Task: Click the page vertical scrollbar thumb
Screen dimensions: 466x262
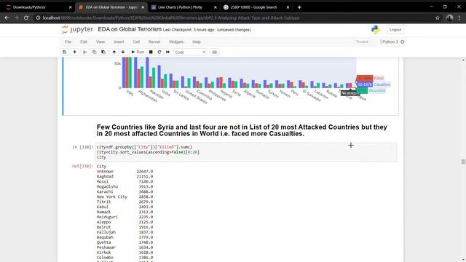Action: point(463,162)
